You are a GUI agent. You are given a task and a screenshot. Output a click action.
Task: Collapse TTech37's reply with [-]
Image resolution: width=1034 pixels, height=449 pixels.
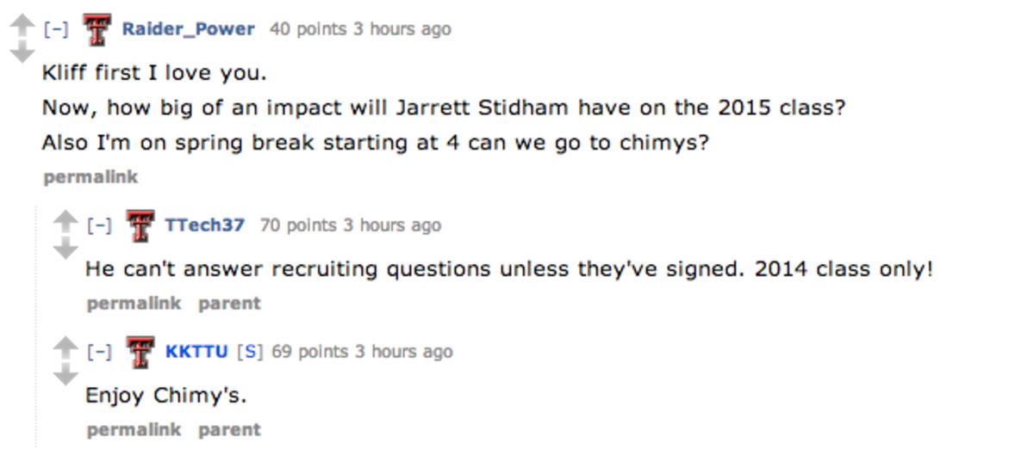(100, 225)
